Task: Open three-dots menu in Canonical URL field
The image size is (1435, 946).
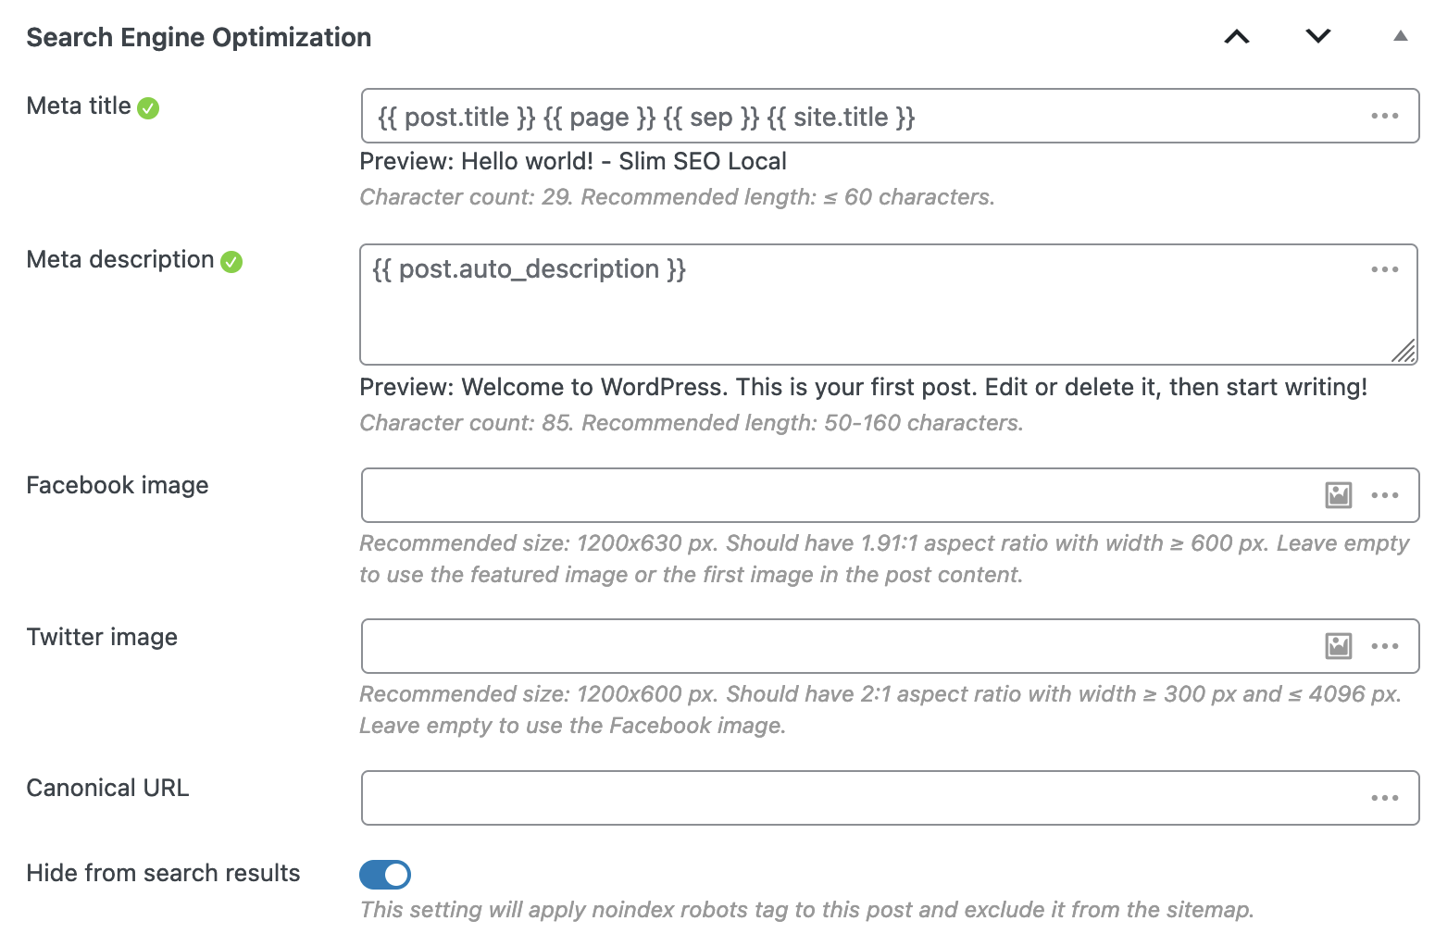Action: 1384,798
